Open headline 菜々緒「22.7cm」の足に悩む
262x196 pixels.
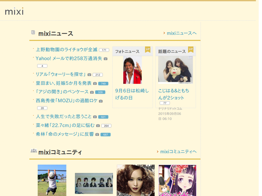tap(65, 125)
